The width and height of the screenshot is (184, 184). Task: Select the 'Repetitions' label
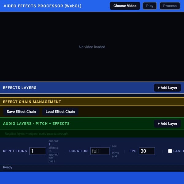tap(15, 151)
